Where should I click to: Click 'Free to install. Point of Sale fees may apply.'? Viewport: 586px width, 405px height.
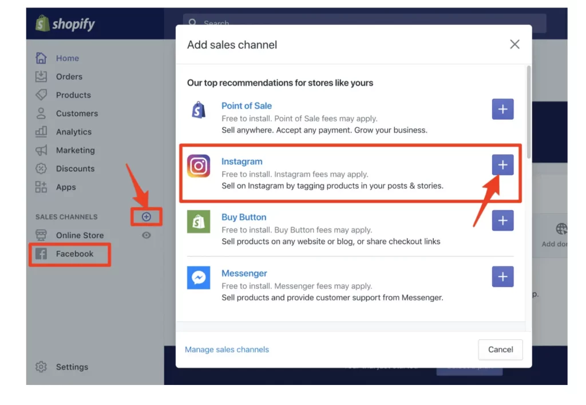(x=300, y=119)
